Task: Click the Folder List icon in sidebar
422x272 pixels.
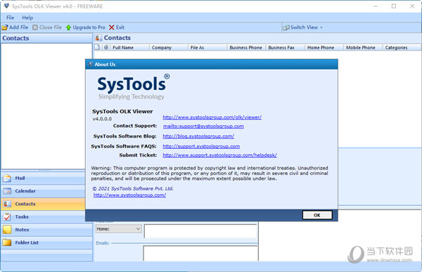Action: pos(7,242)
